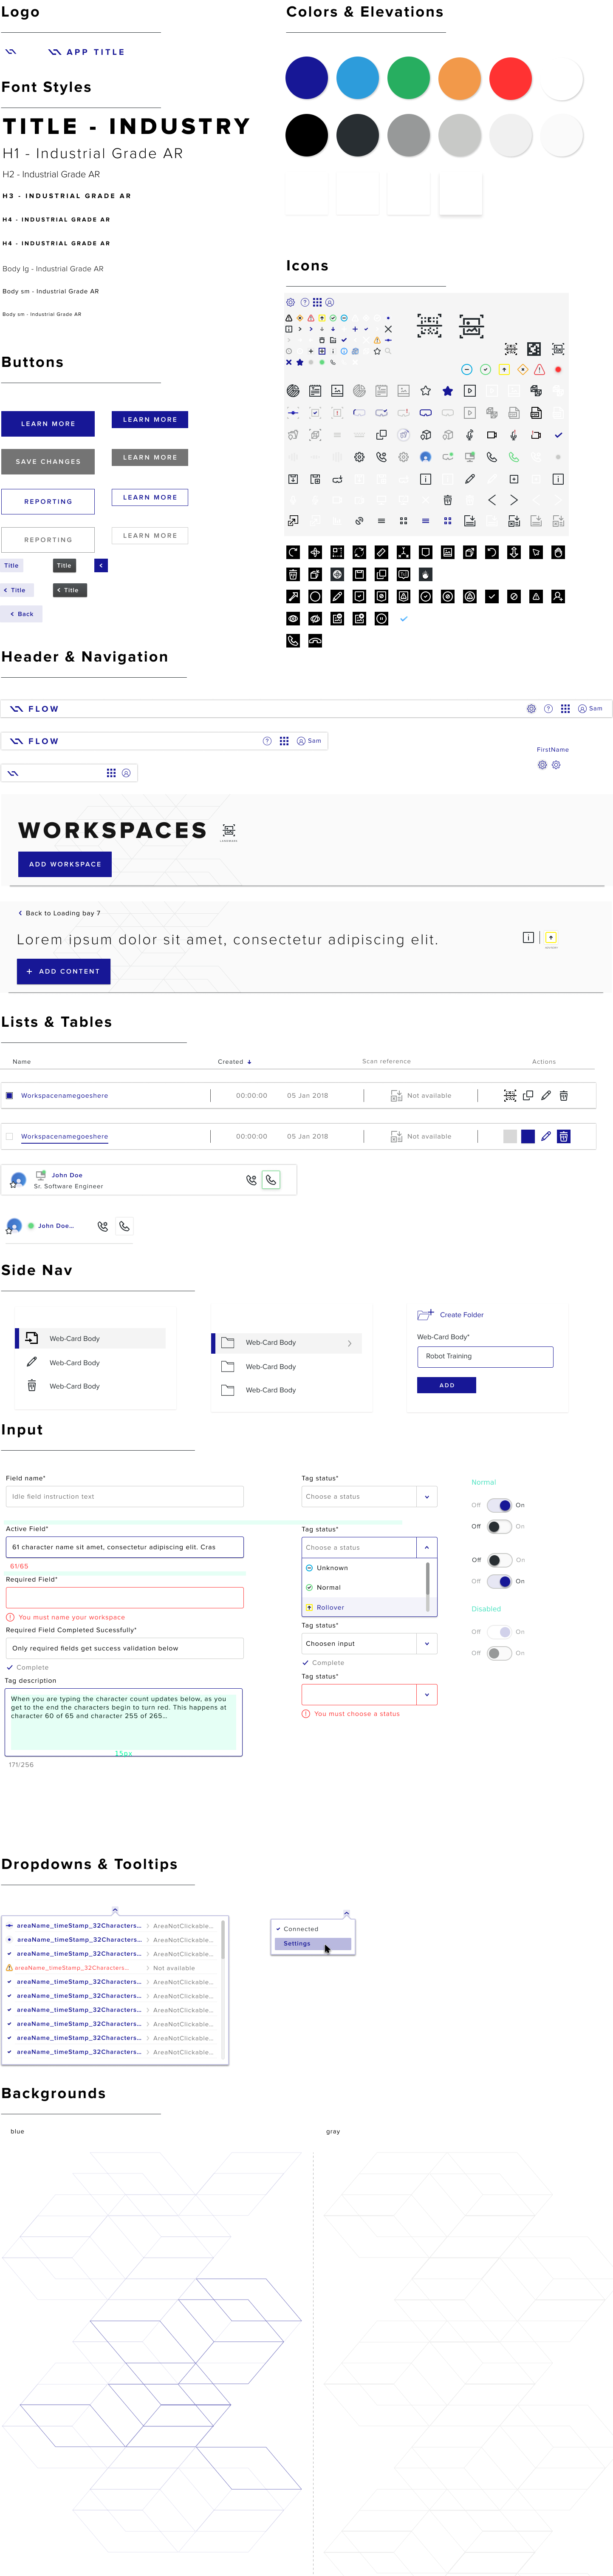Click the black redo clockwise arrow icon
Viewport: 613px width, 2576px height.
click(293, 552)
